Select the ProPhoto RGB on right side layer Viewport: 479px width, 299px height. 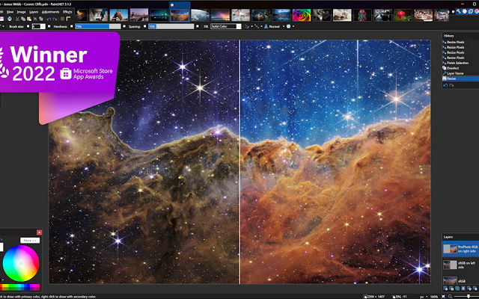pos(460,249)
